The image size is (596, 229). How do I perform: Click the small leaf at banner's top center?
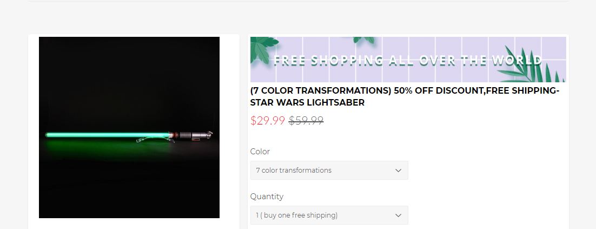pos(364,40)
